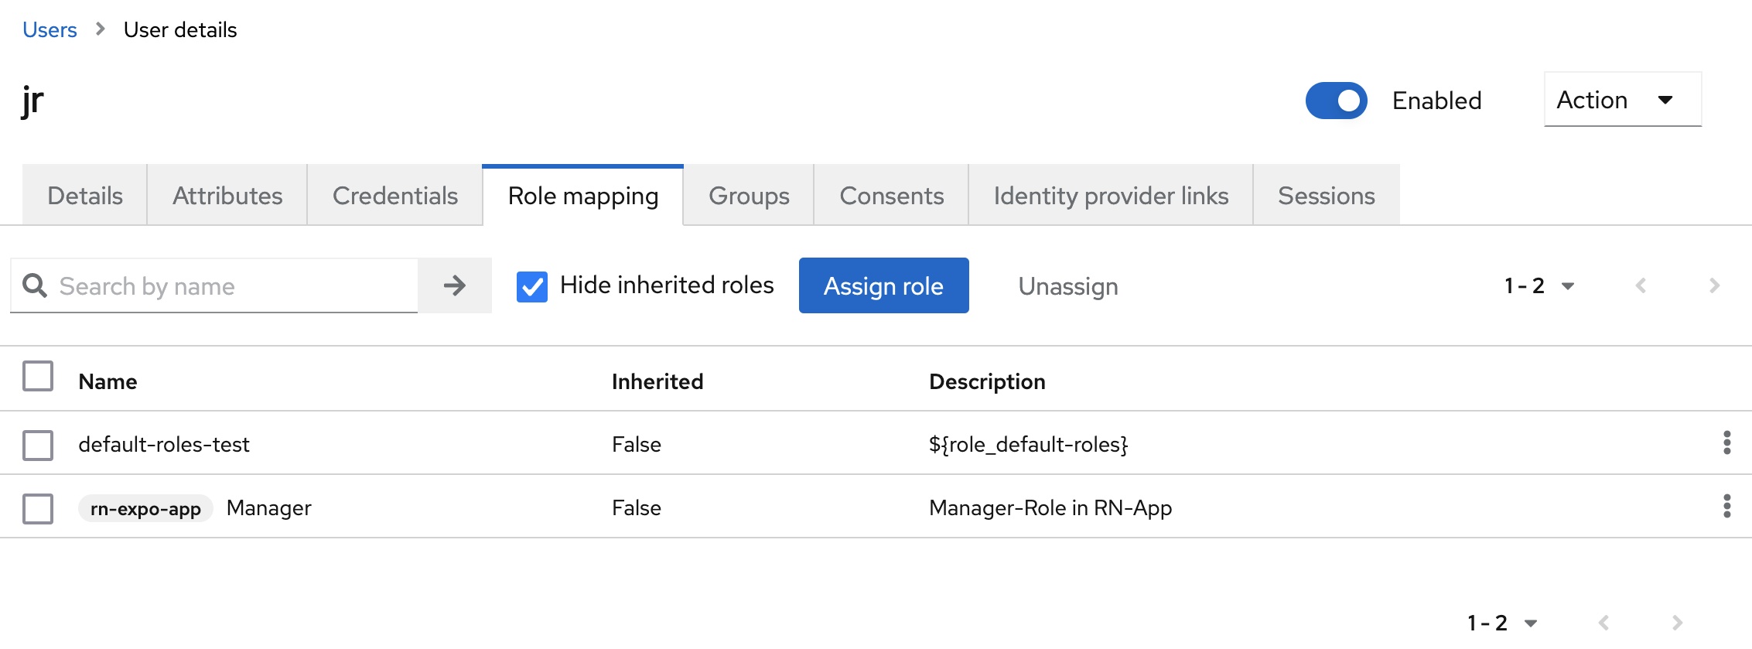Open the Credentials tab
This screenshot has width=1752, height=649.
pyautogui.click(x=395, y=196)
